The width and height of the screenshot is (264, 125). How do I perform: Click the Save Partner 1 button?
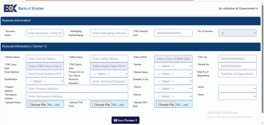tap(126, 120)
